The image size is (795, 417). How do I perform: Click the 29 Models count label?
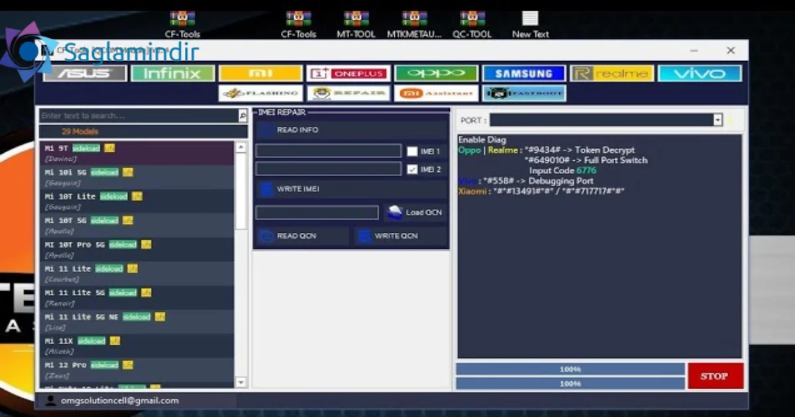(x=79, y=132)
